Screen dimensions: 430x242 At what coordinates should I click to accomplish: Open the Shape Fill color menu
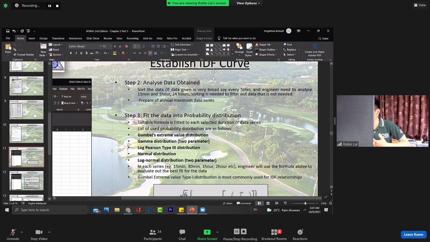point(264,45)
